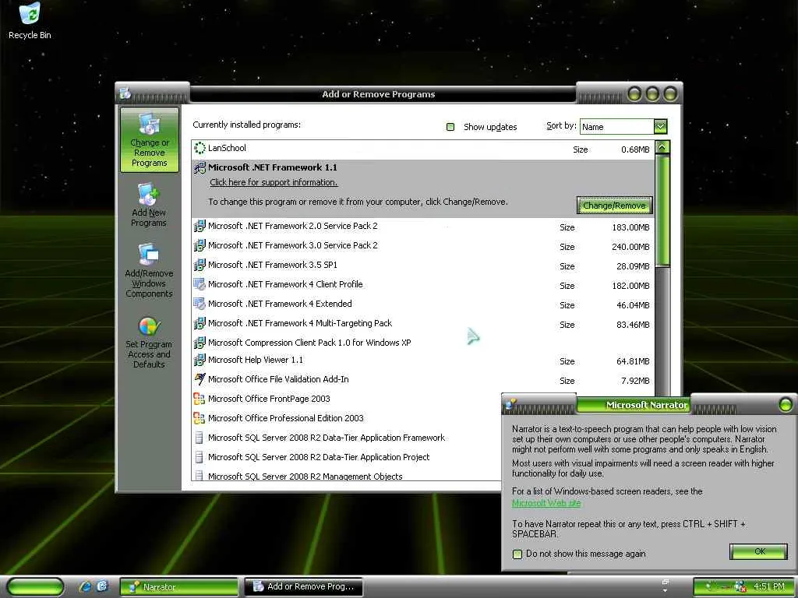Select Microsoft .NET Framework 4 Client Profile
798x598 pixels.
pyautogui.click(x=423, y=284)
